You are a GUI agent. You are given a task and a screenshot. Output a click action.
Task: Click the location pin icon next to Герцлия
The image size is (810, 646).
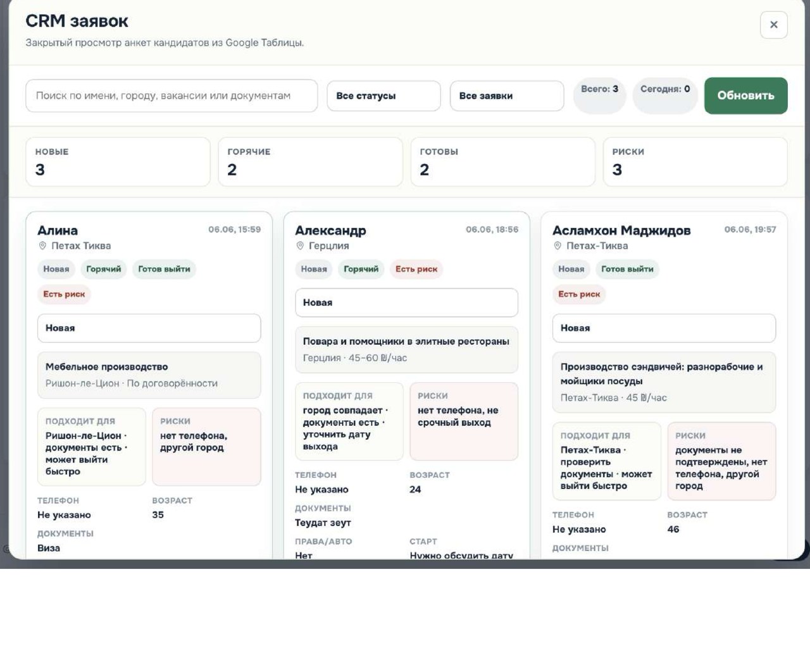pos(300,245)
